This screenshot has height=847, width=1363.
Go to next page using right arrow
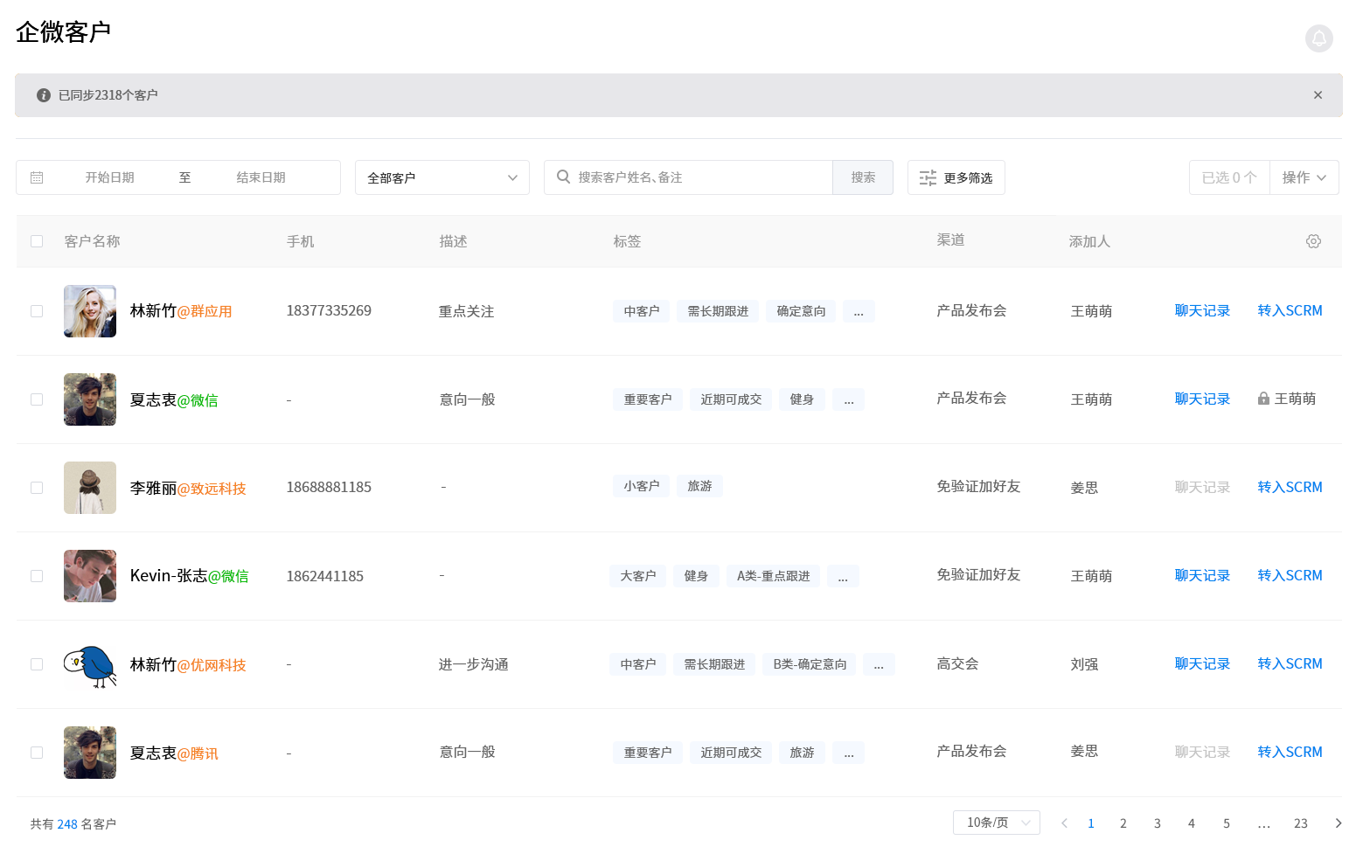[1338, 823]
